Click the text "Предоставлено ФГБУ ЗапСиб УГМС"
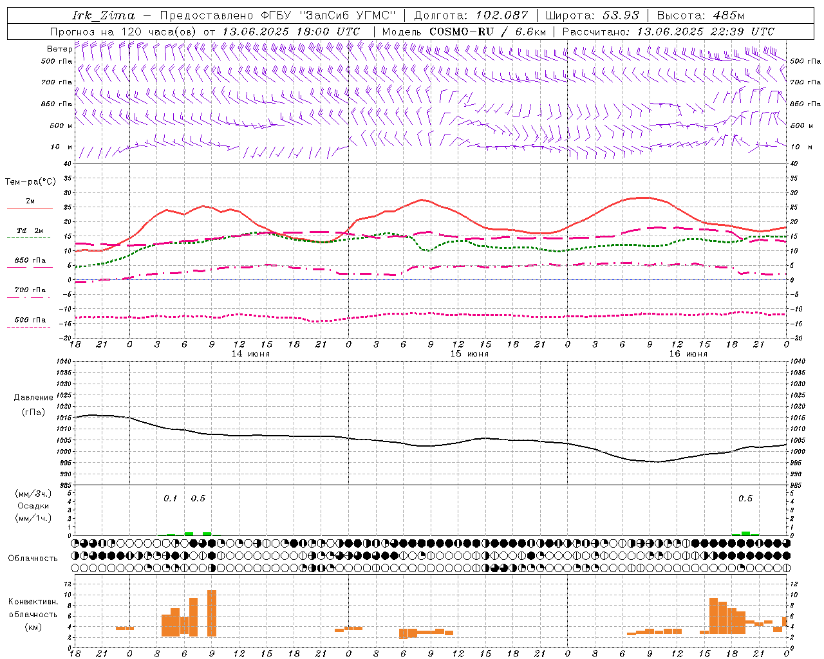 pyautogui.click(x=277, y=15)
